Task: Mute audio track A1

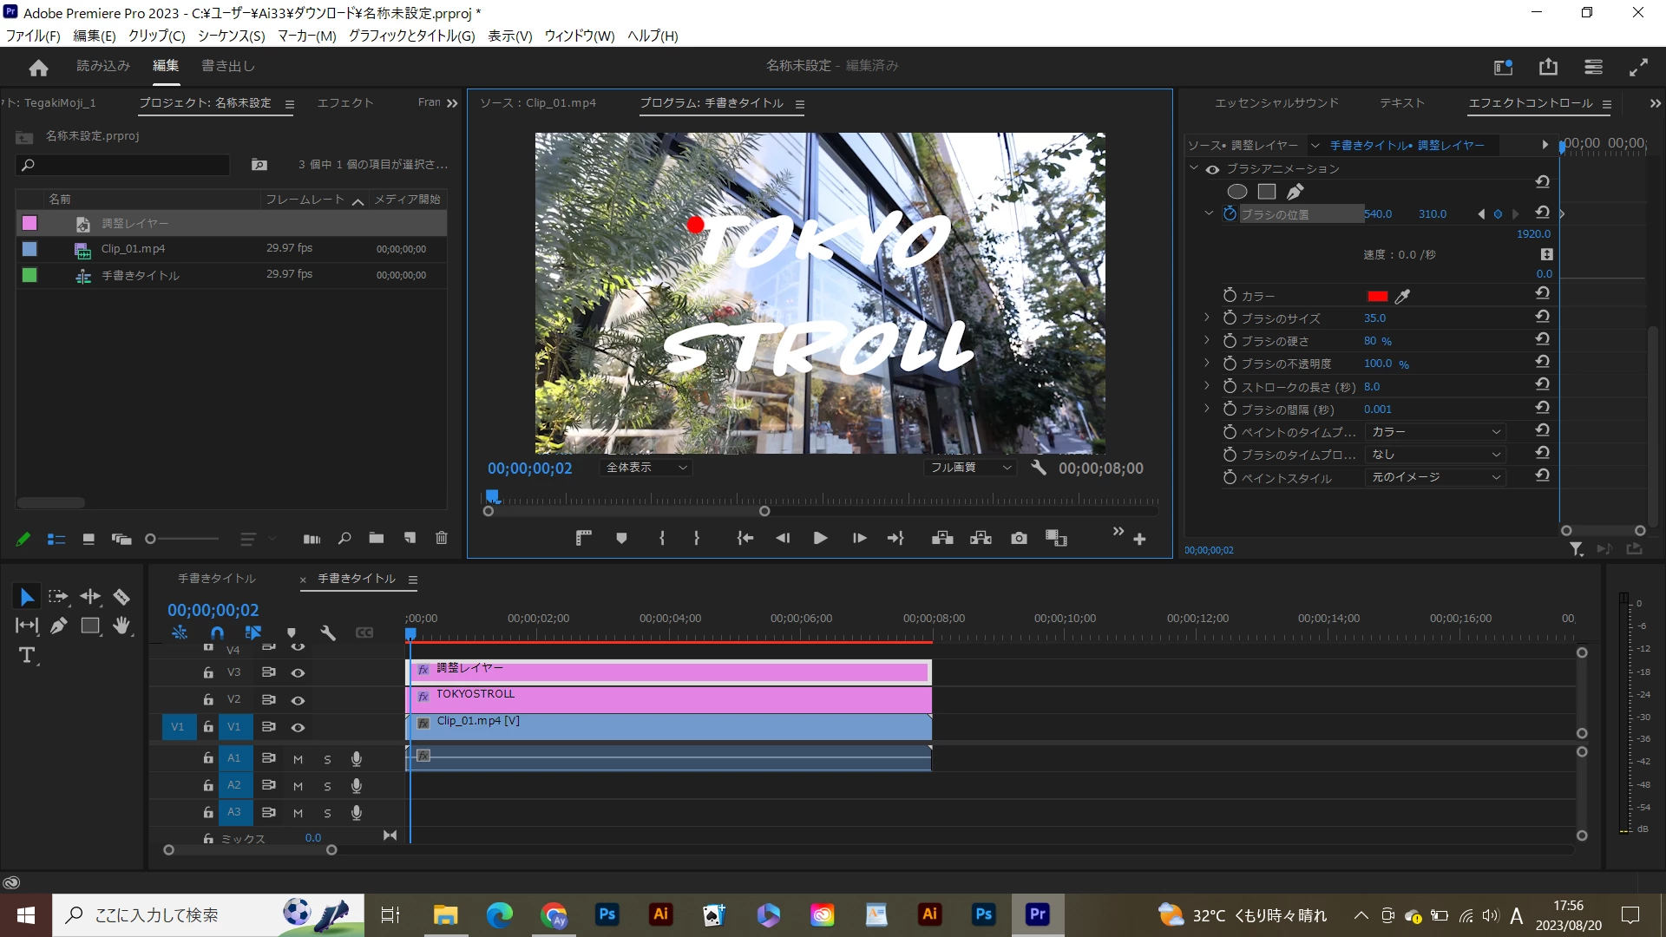Action: pos(298,759)
